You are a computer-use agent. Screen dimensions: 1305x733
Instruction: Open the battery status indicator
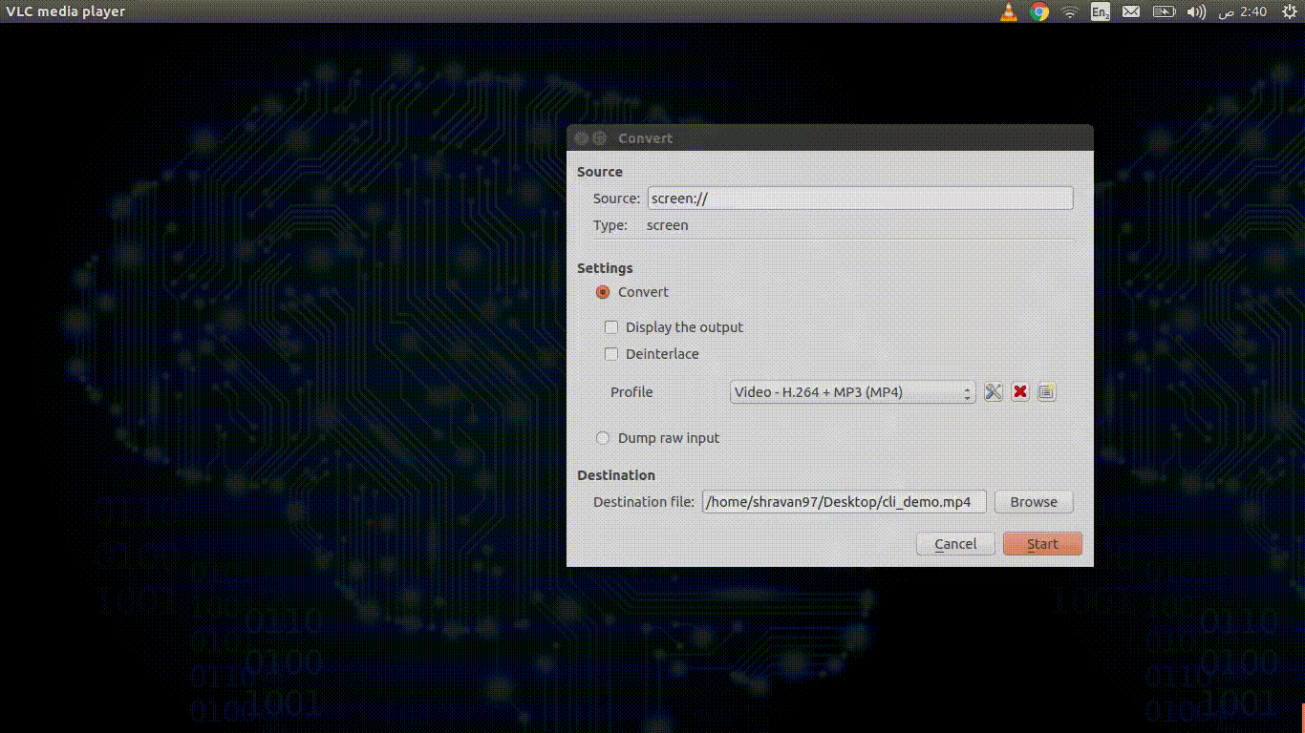click(1164, 11)
